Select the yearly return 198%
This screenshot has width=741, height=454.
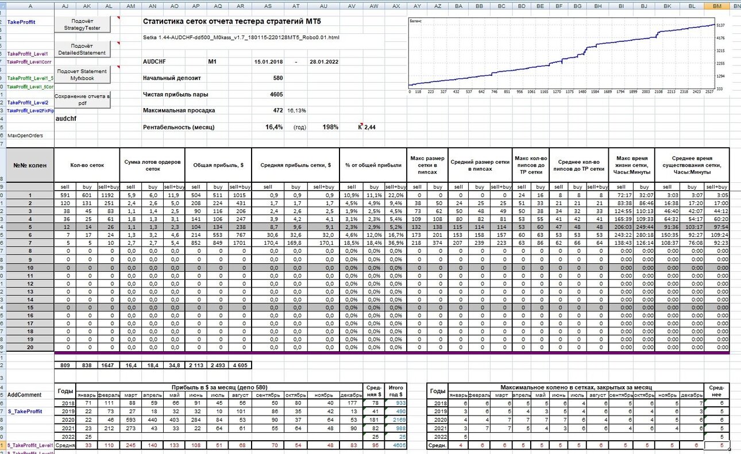pyautogui.click(x=330, y=127)
